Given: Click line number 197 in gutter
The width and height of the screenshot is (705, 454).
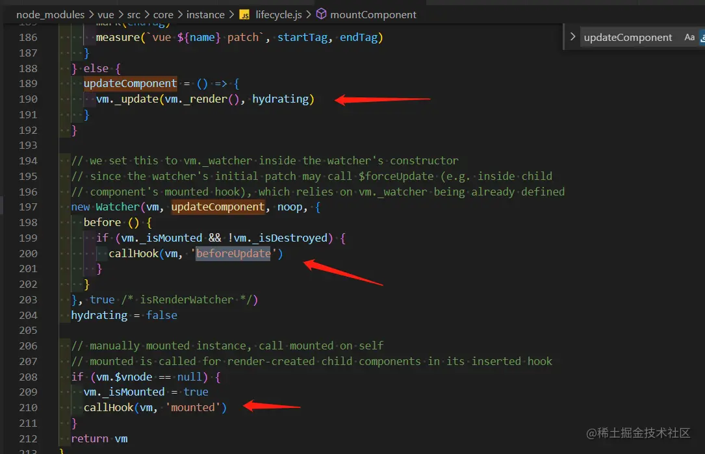Looking at the screenshot, I should click(28, 207).
